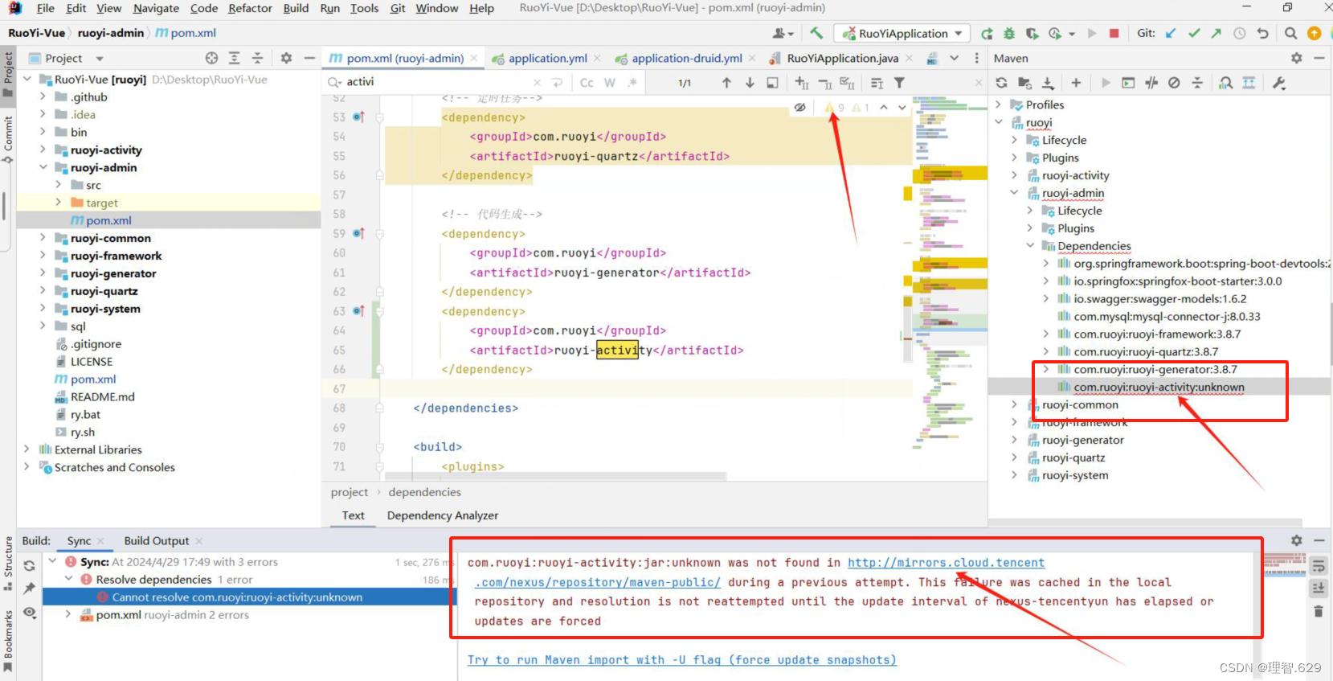Show Git history clock icon

pos(1240,34)
